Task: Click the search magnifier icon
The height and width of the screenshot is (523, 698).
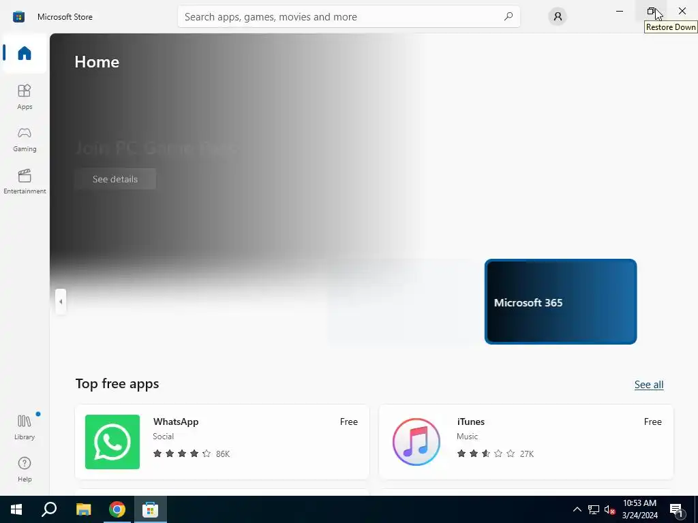Action: [508, 16]
